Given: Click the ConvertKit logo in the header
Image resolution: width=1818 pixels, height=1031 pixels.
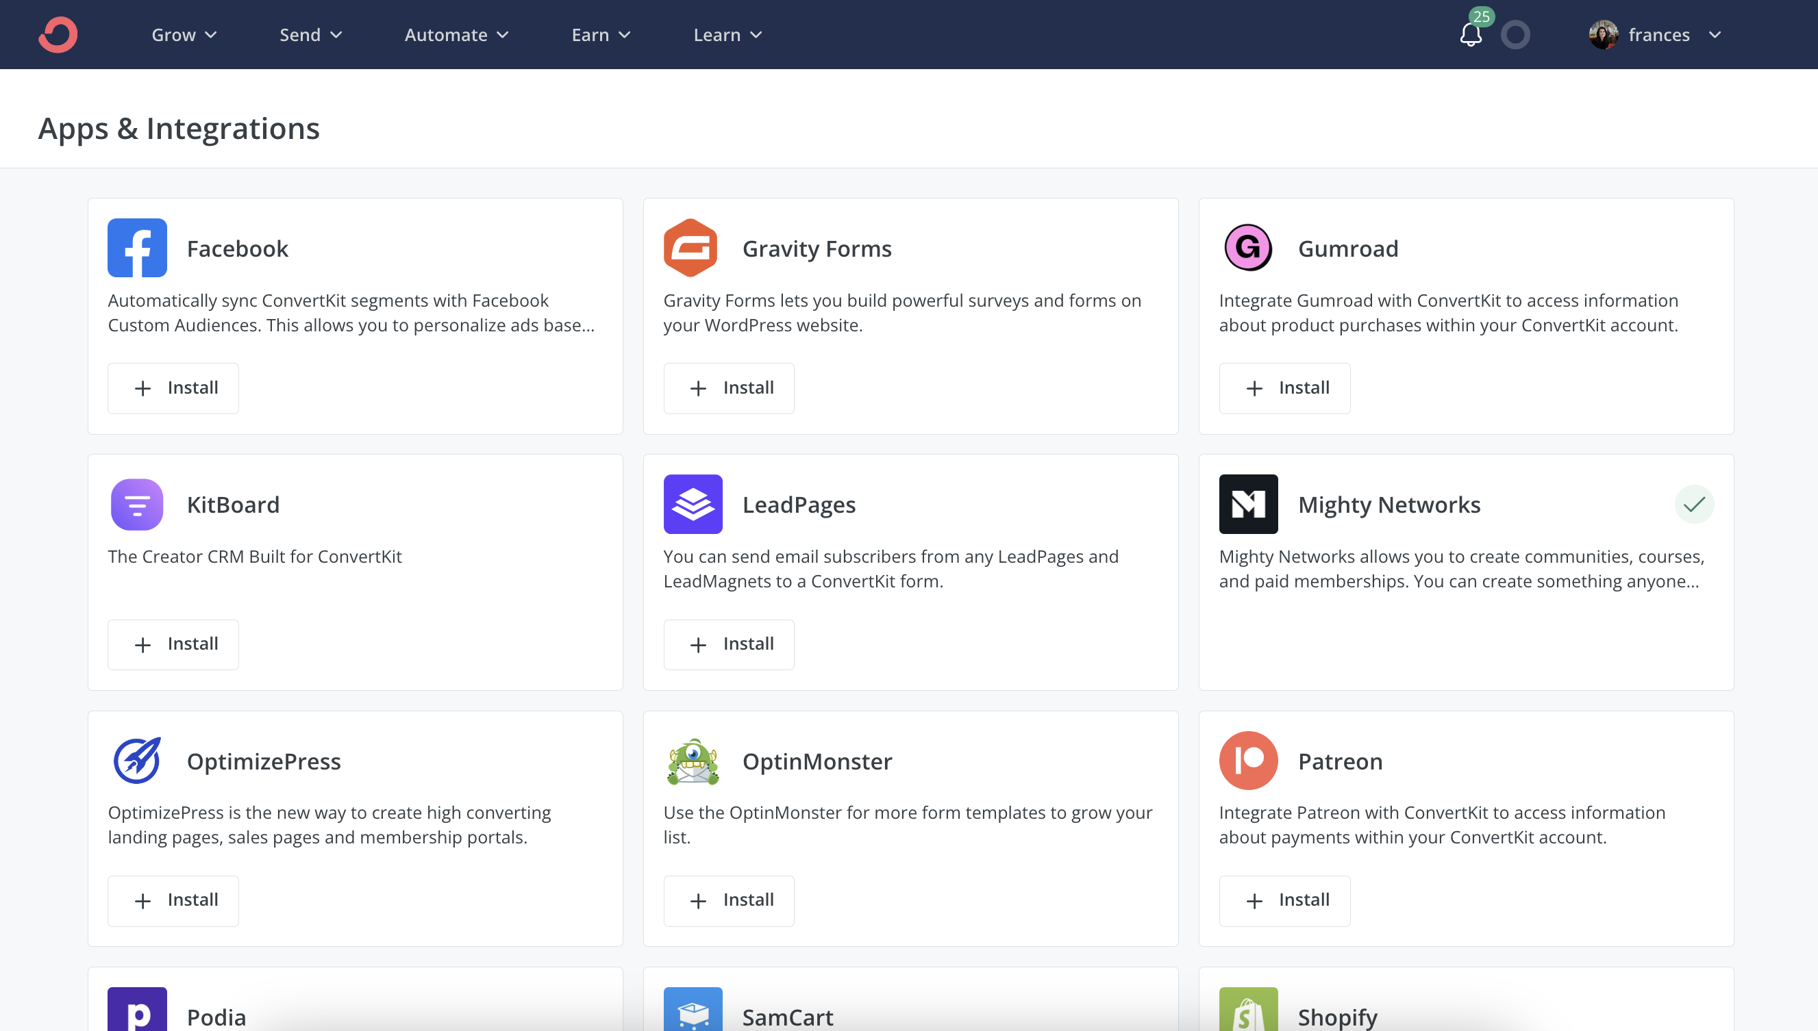Looking at the screenshot, I should click(58, 35).
